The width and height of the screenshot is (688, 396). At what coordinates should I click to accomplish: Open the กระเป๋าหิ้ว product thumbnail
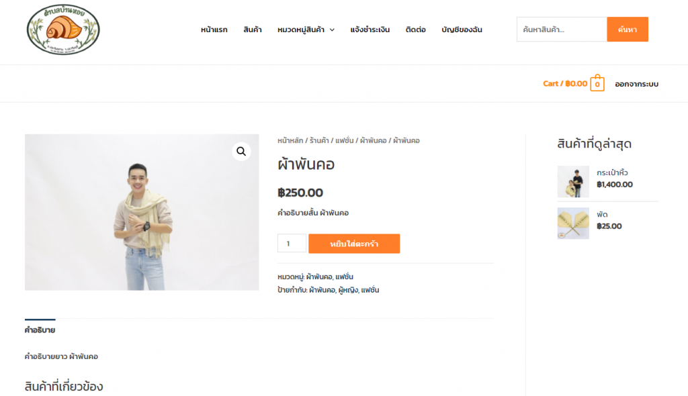(573, 181)
